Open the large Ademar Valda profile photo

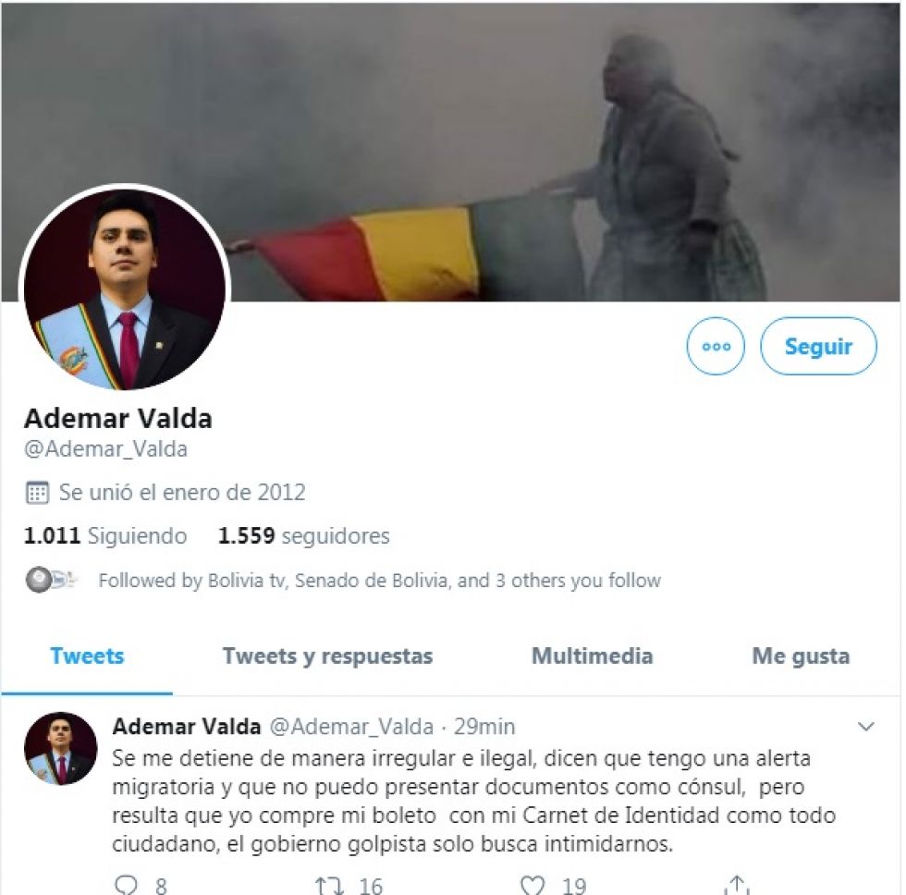coord(124,288)
